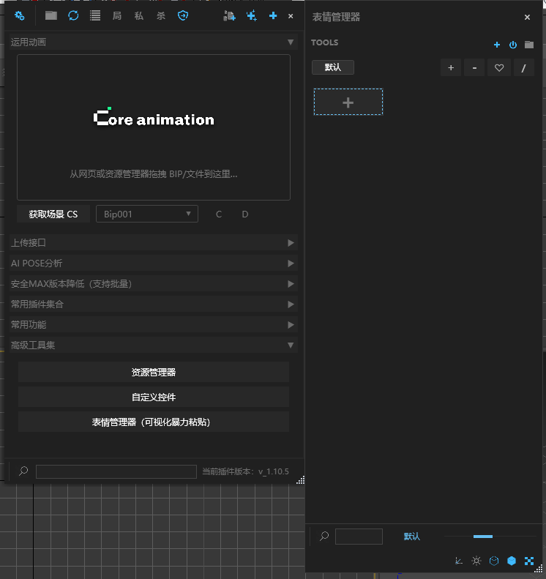Expand the AI POSE分析 section
Viewport: 546px width, 579px height.
154,264
